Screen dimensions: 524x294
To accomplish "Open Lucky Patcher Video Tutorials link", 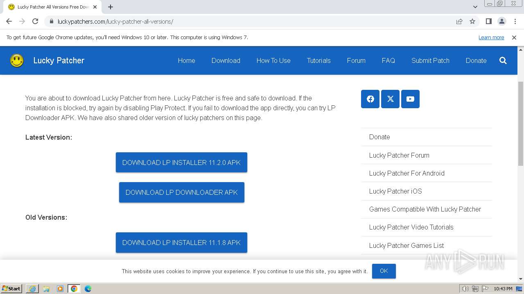I will tap(411, 227).
